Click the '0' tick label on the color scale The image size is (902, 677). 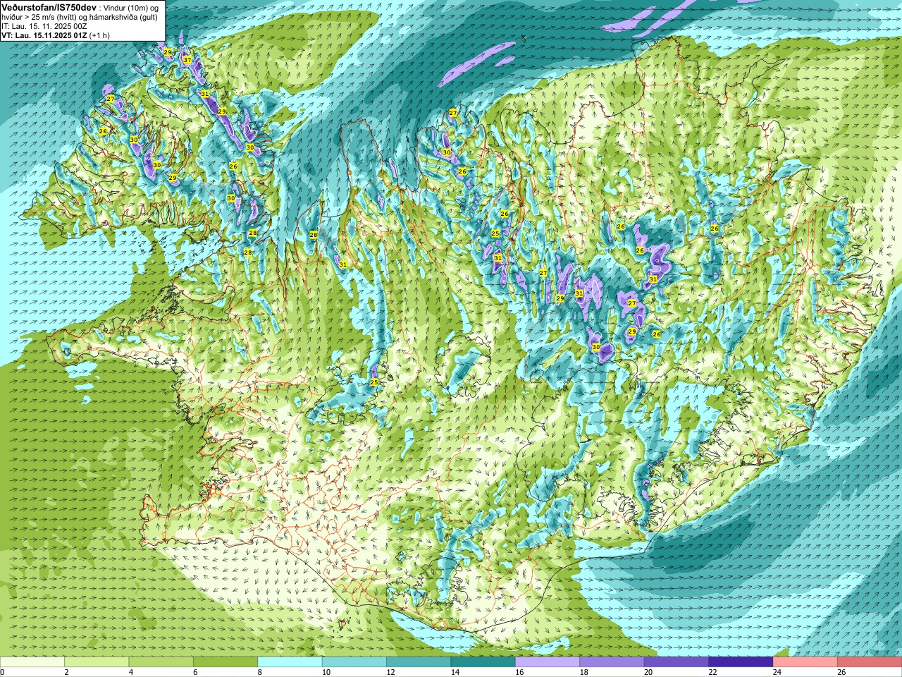pyautogui.click(x=2, y=672)
